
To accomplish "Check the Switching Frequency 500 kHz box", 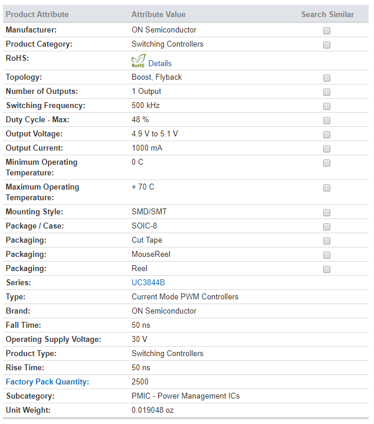I will (327, 106).
